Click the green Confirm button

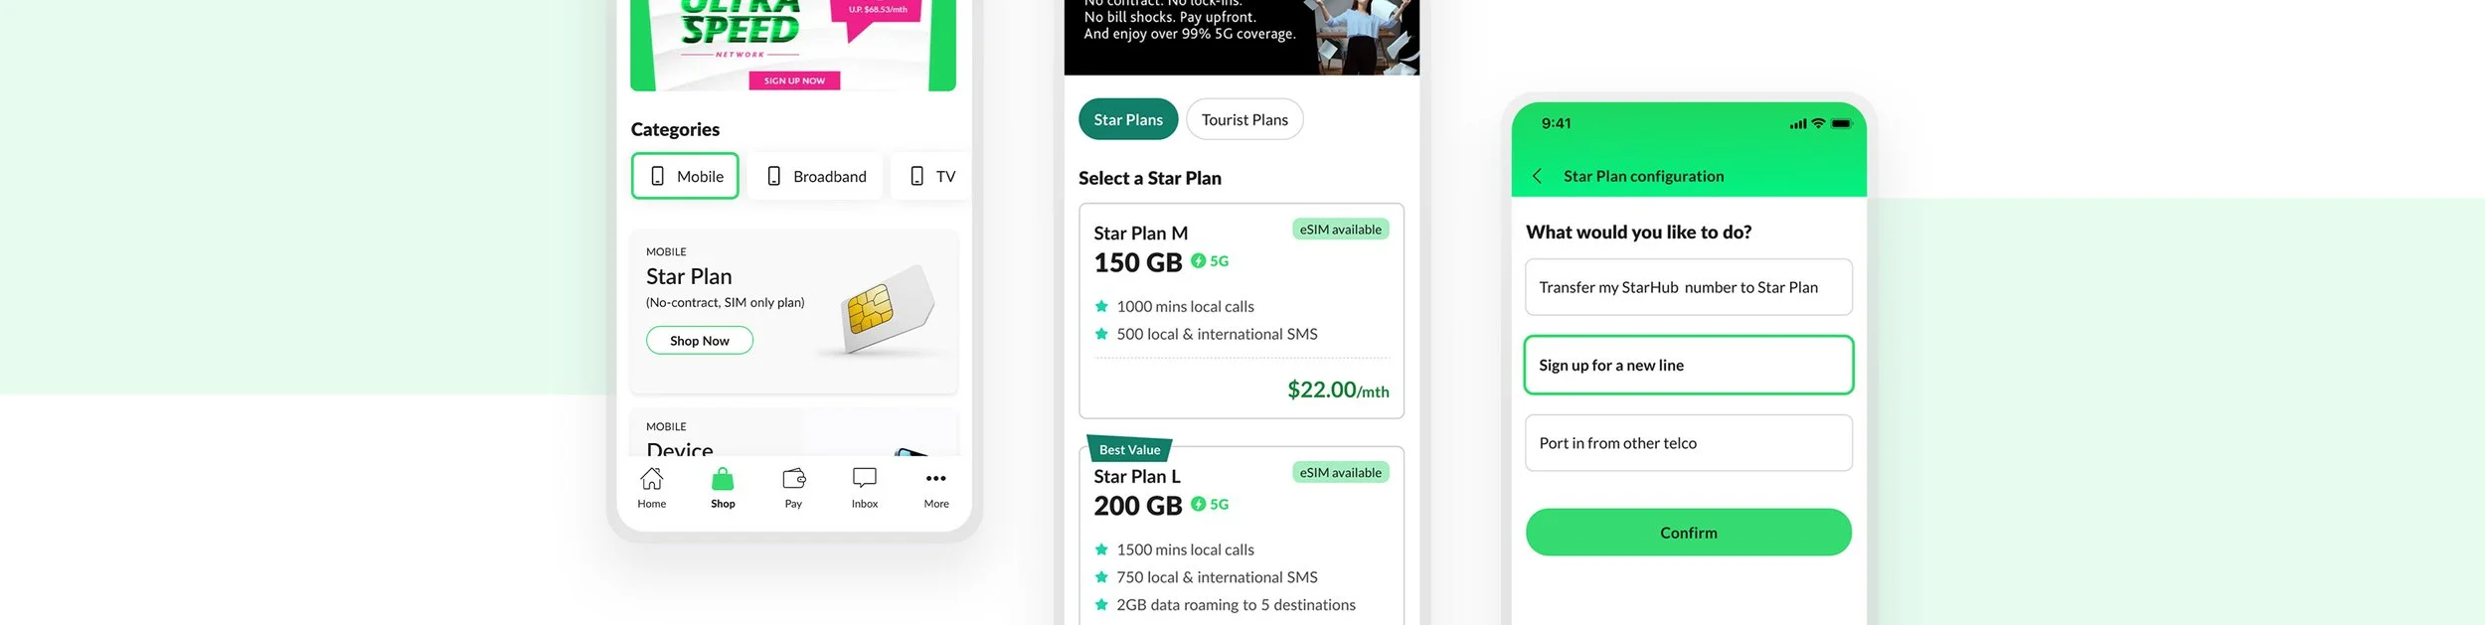pos(1688,533)
